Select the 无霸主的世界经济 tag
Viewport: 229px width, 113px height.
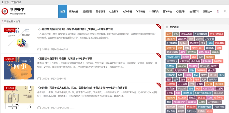coord(203,93)
